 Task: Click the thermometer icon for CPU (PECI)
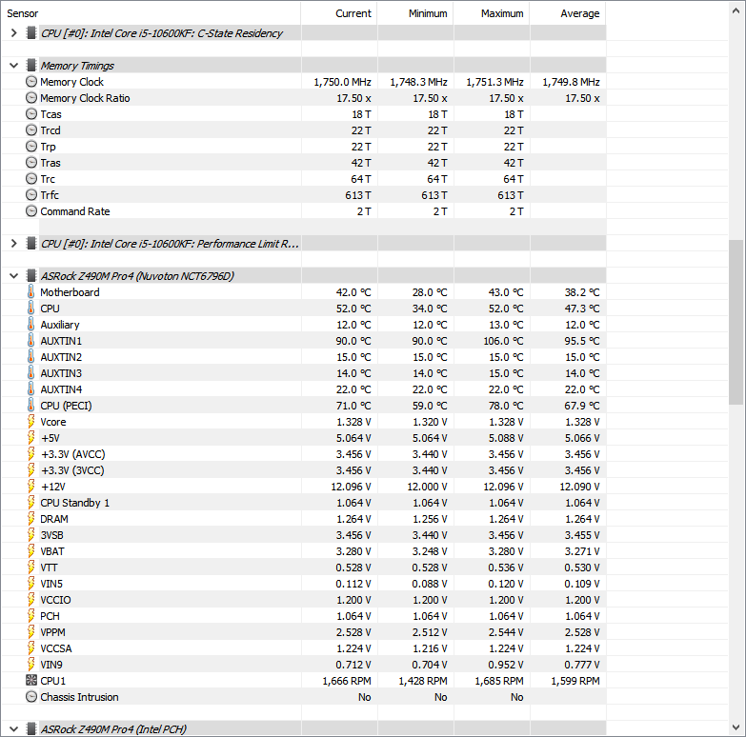coord(30,405)
